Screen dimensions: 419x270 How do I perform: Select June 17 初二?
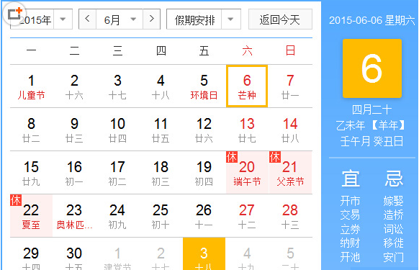click(x=117, y=173)
